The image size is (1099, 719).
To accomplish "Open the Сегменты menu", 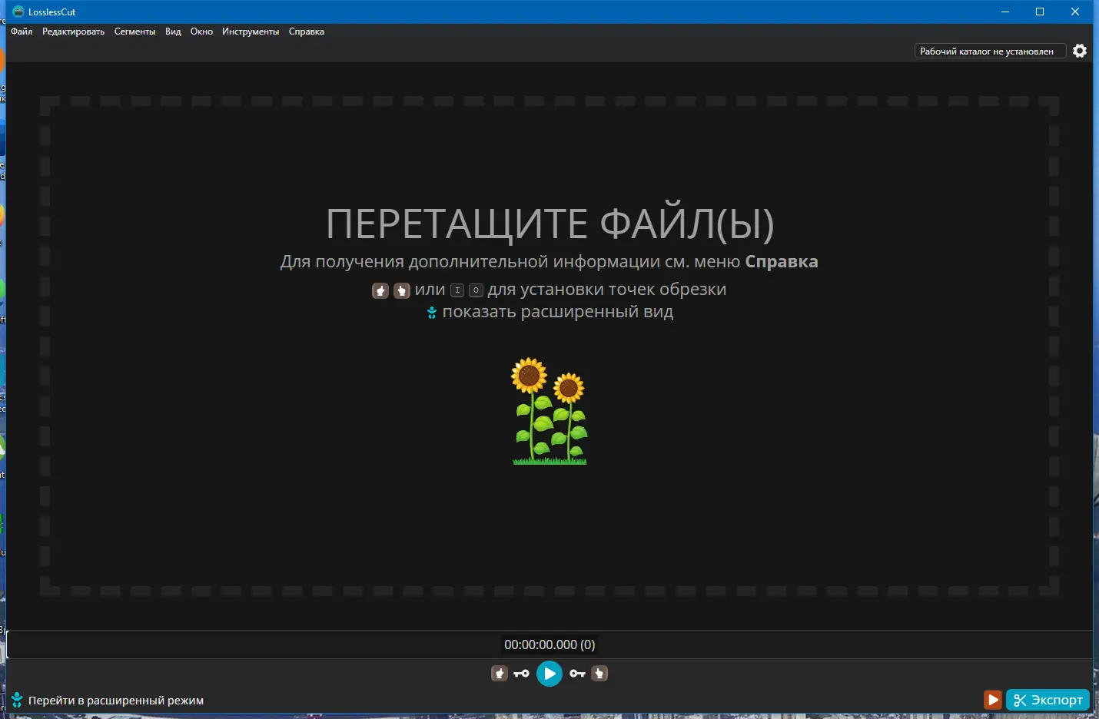I will coord(134,31).
